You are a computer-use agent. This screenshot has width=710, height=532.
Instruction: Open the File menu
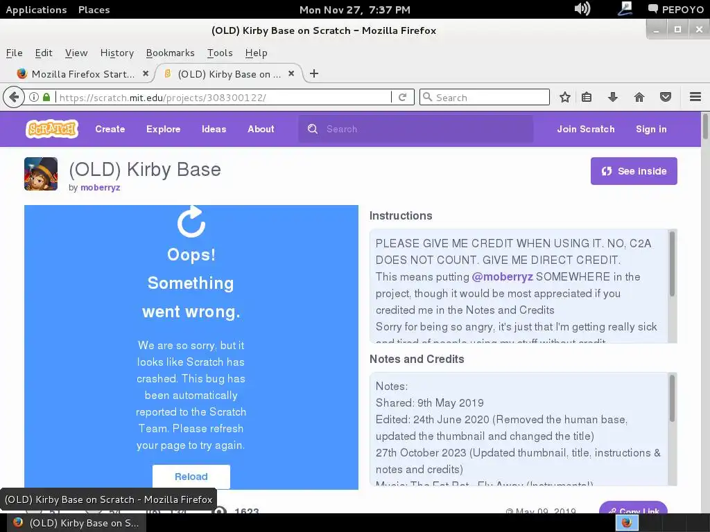[x=14, y=53]
